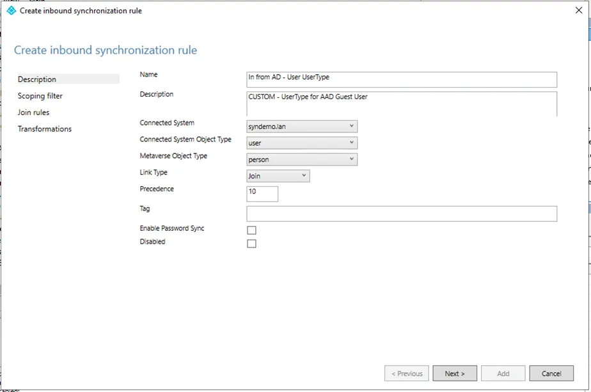Click the Azure AD Connect title bar icon

pyautogui.click(x=11, y=10)
